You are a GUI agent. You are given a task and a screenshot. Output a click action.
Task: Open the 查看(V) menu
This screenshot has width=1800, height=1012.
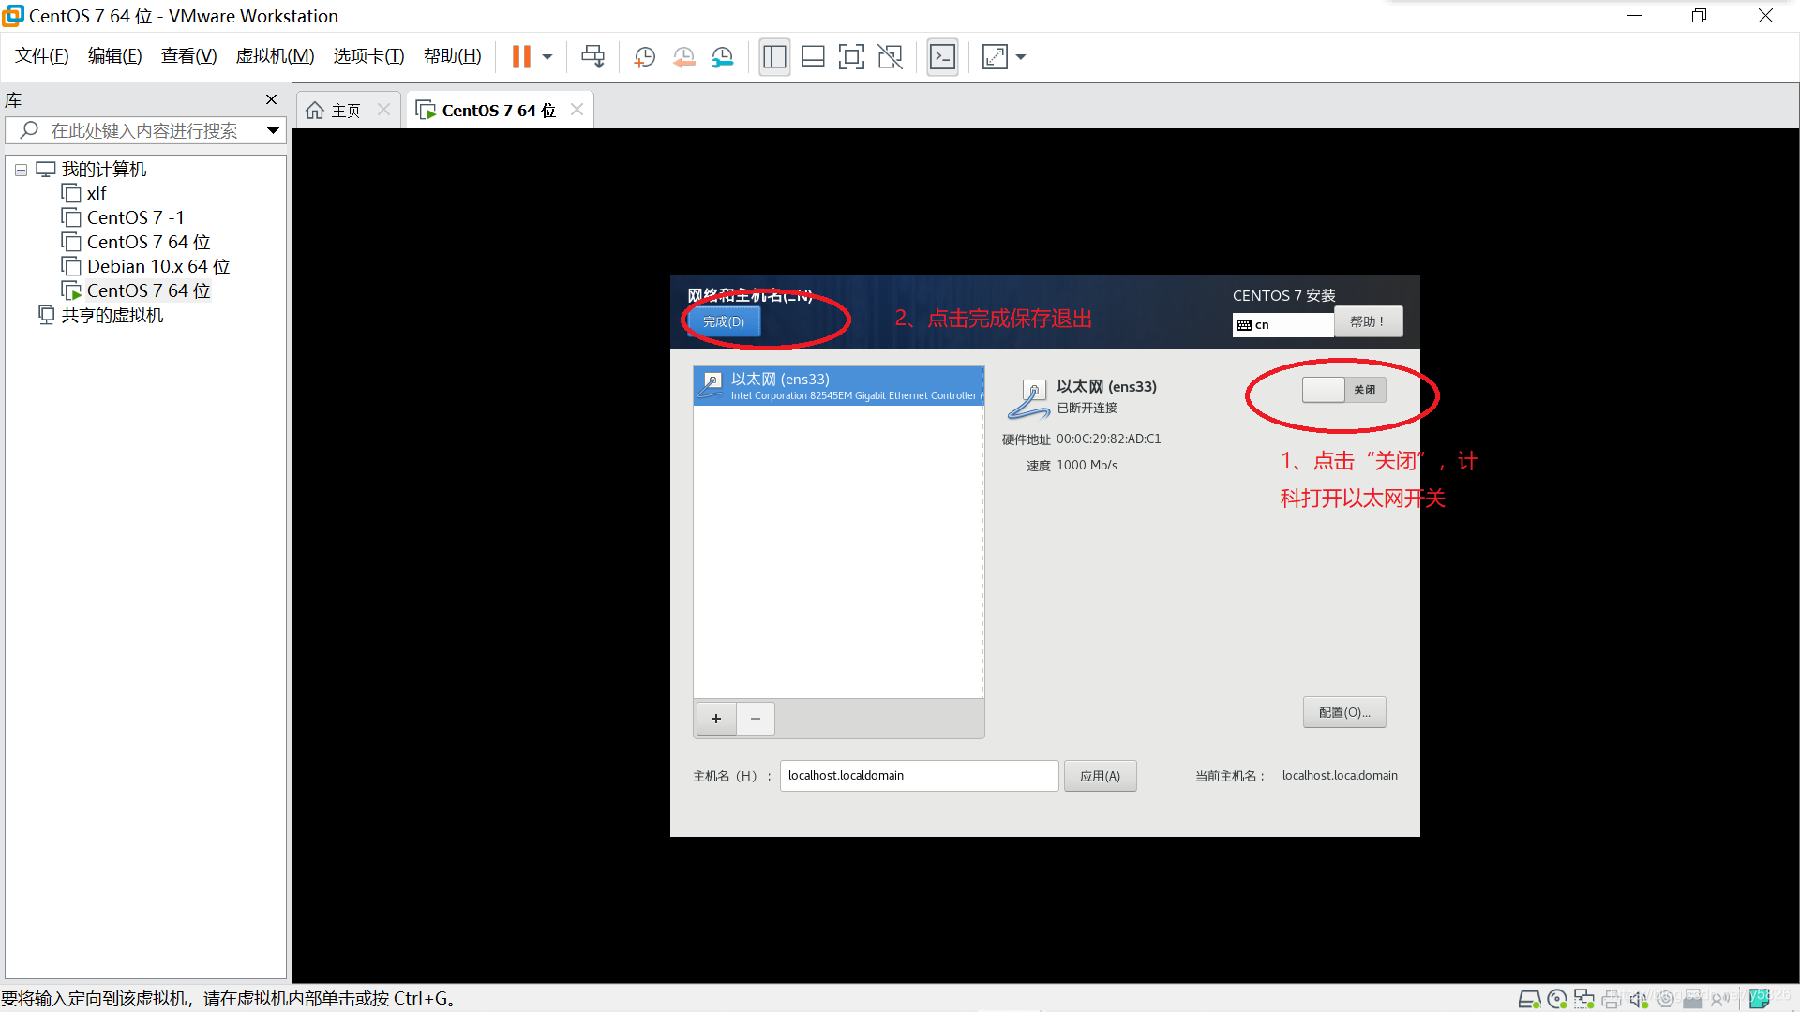[x=188, y=56]
